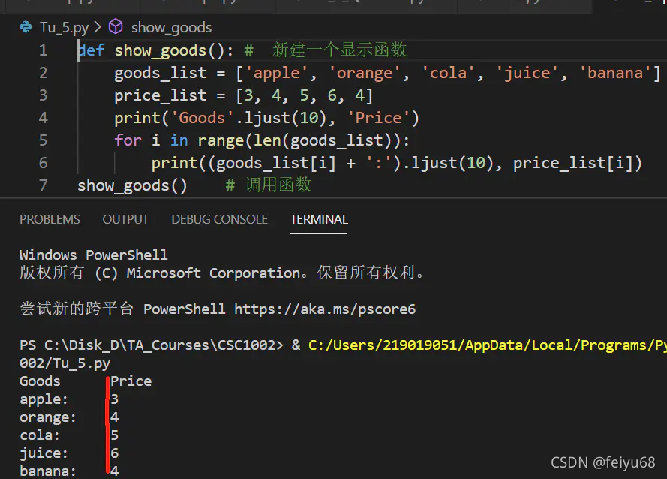The width and height of the screenshot is (667, 479).
Task: Click the 'juice' string in goods_list
Action: [x=527, y=73]
